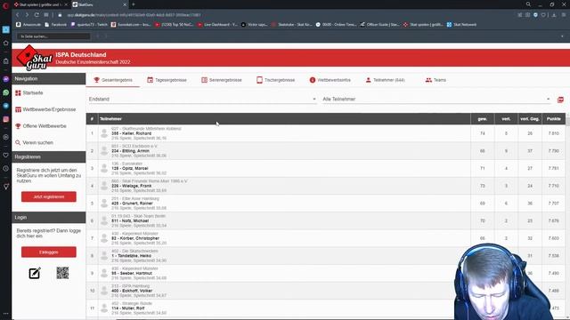This screenshot has width=570, height=320.
Task: Click the Opera sidebar home icon
Action: pyautogui.click(x=6, y=43)
